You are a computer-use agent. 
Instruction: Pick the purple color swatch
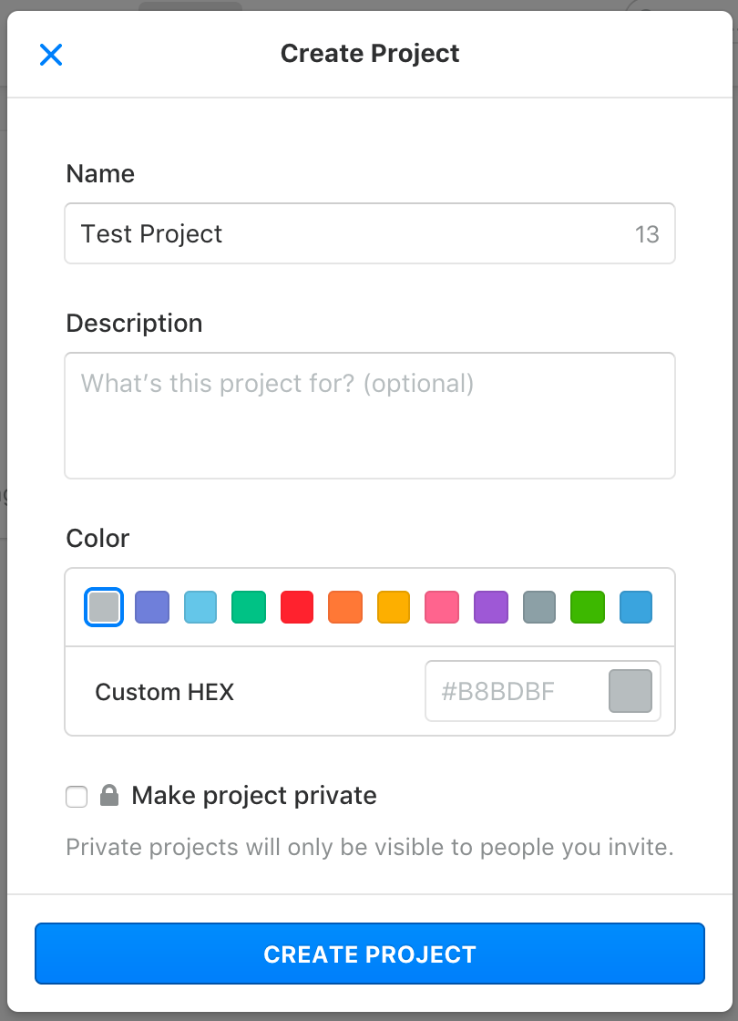[x=491, y=607]
